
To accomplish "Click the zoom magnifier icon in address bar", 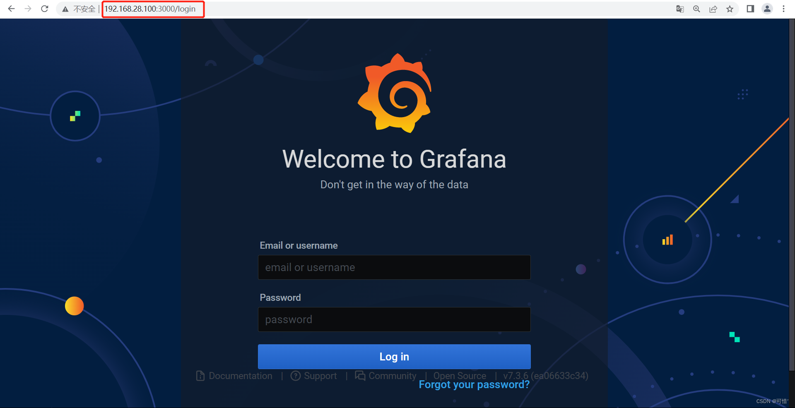I will click(696, 9).
